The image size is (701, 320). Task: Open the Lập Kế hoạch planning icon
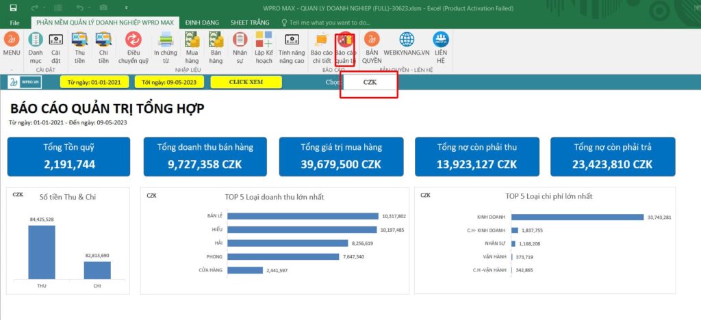pyautogui.click(x=264, y=41)
